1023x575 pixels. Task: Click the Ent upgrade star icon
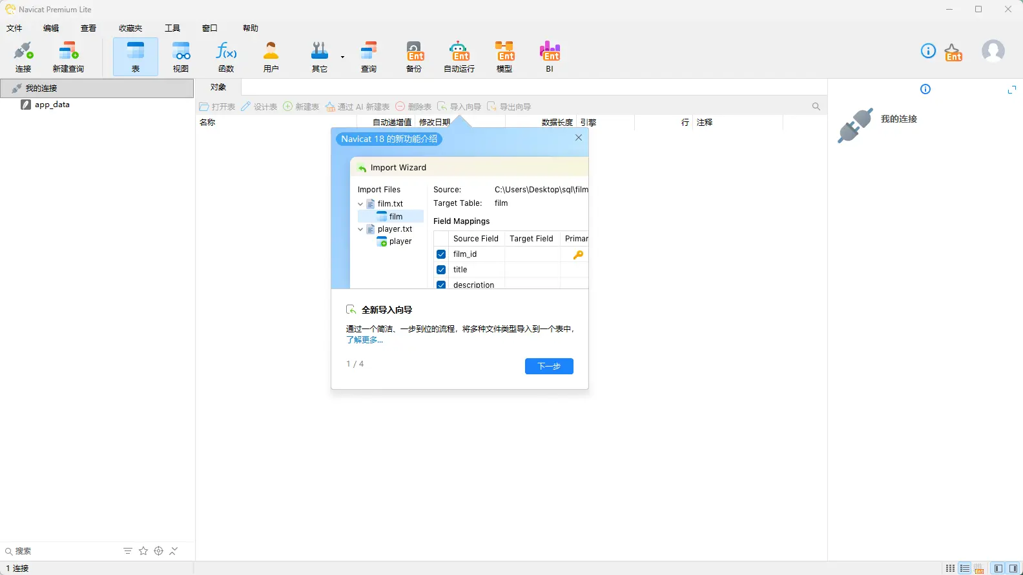click(x=953, y=52)
